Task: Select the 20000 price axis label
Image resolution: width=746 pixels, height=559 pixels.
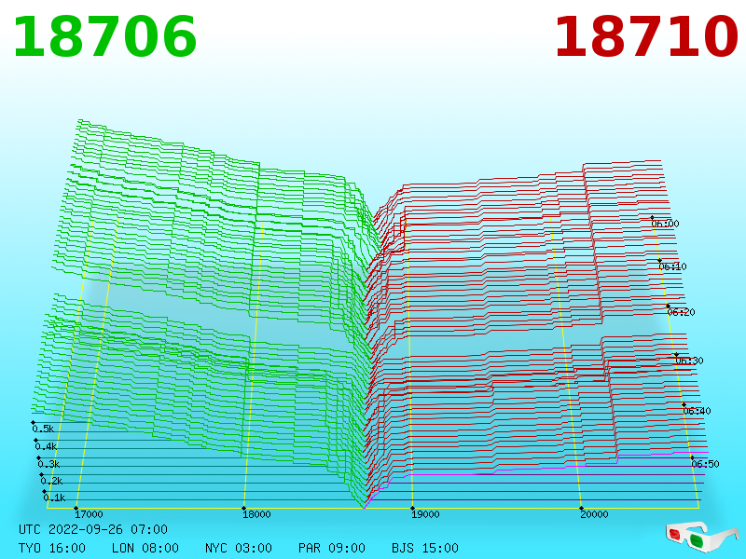Action: click(594, 514)
